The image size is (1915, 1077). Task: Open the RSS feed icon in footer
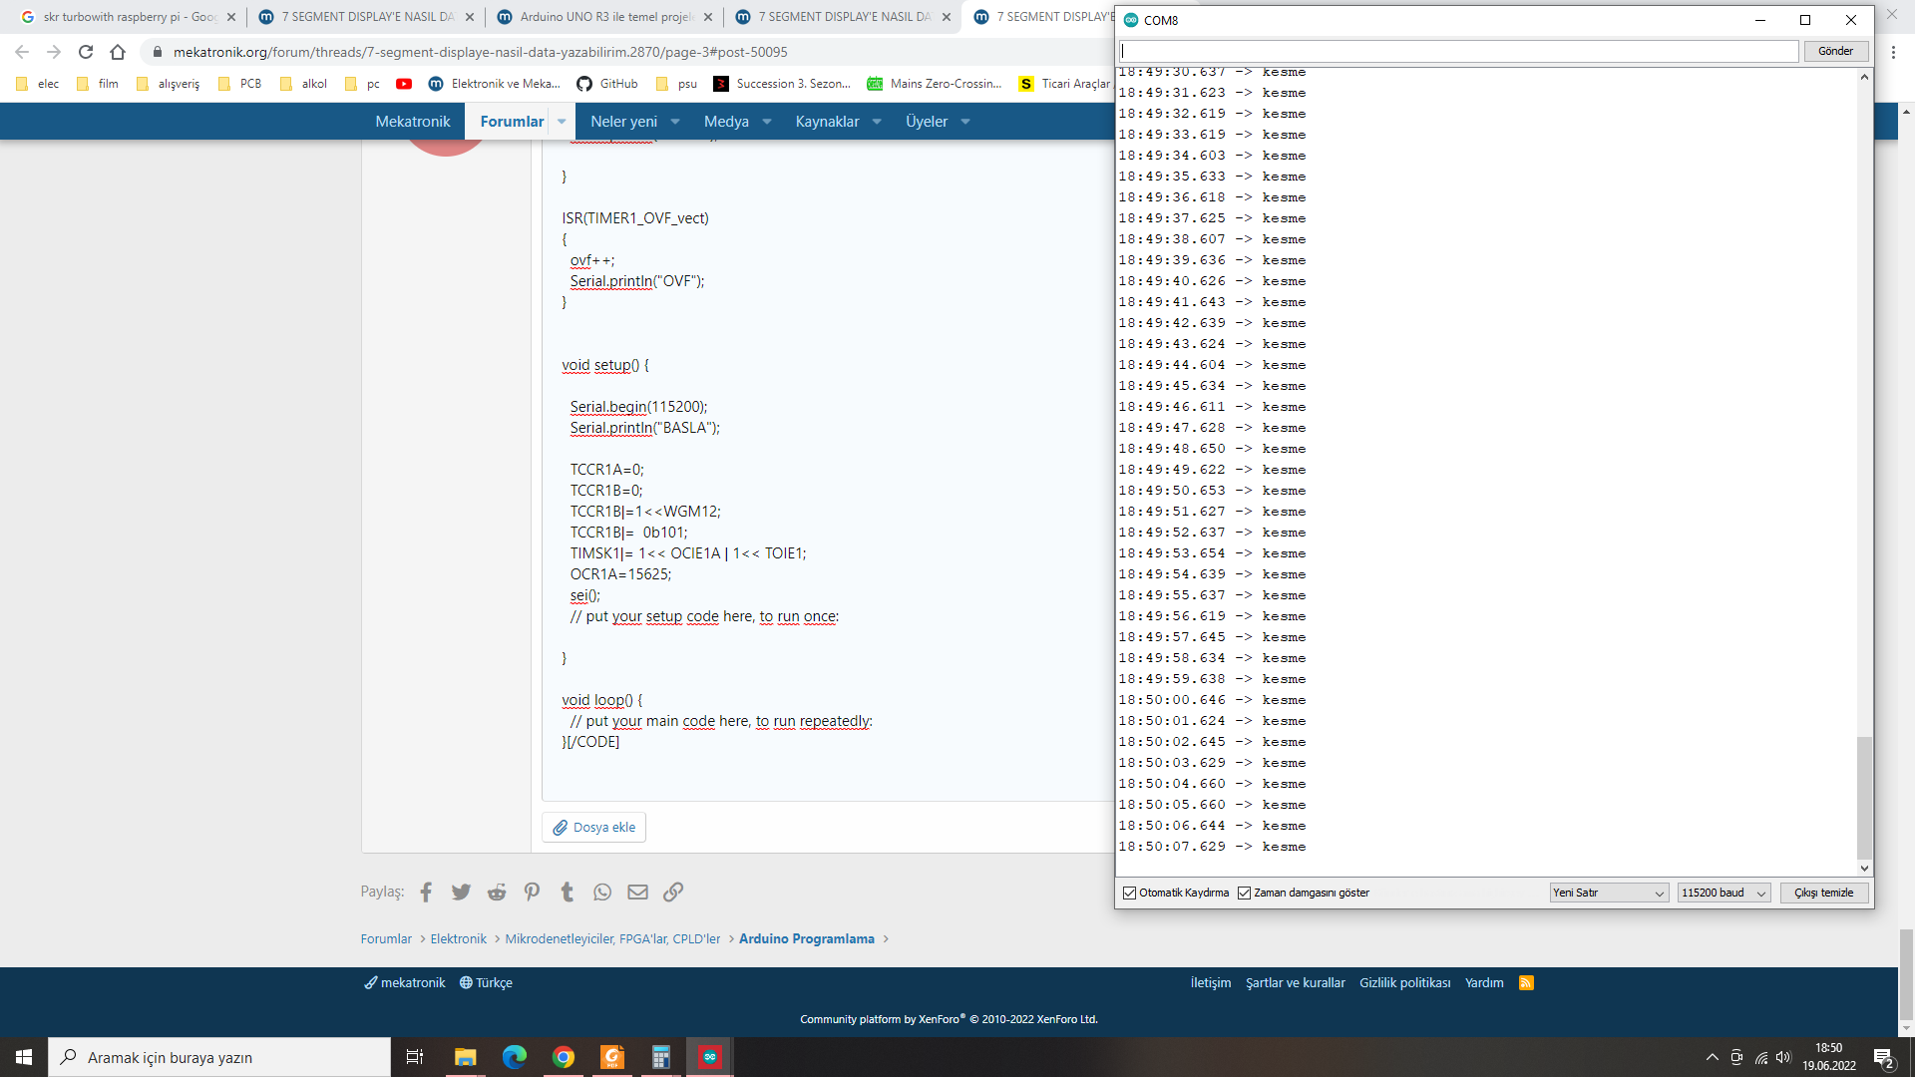1526,983
